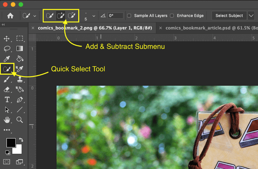Image resolution: width=258 pixels, height=169 pixels.
Task: Click the Home icon in options bar
Action: point(10,16)
